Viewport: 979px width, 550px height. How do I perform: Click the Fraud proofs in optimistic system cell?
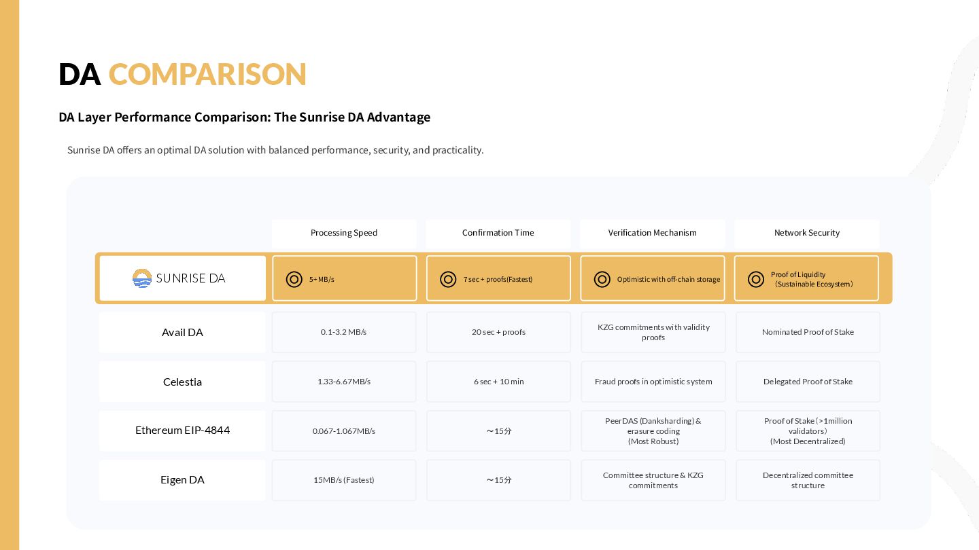pos(653,382)
